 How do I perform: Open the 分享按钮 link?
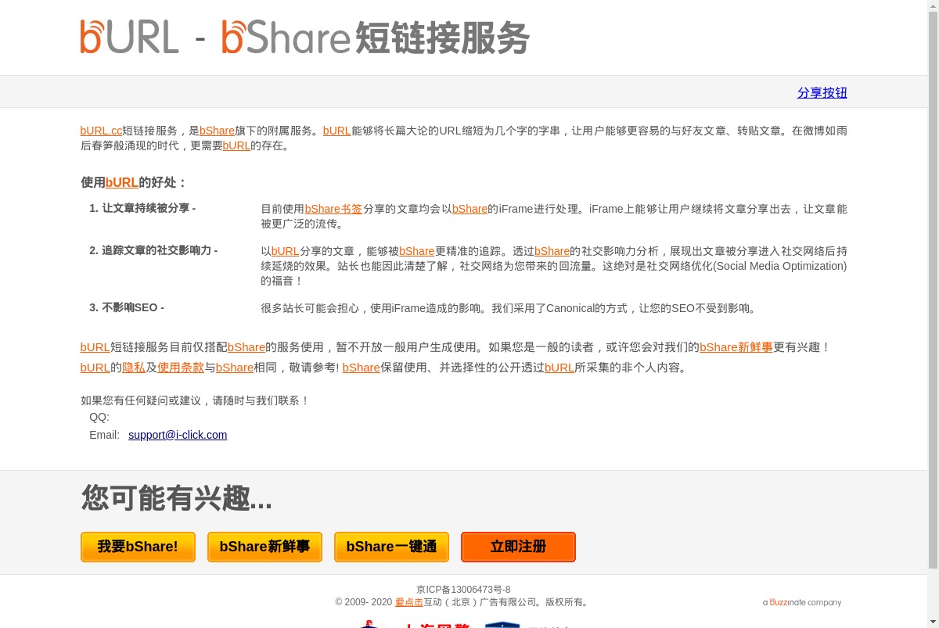[x=822, y=92]
